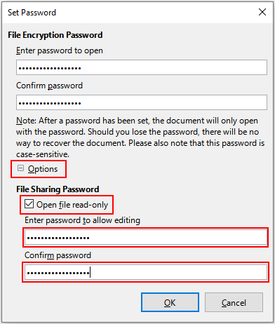This screenshot has width=275, height=324.
Task: Close the Set Password dialog
Action: pyautogui.click(x=262, y=12)
